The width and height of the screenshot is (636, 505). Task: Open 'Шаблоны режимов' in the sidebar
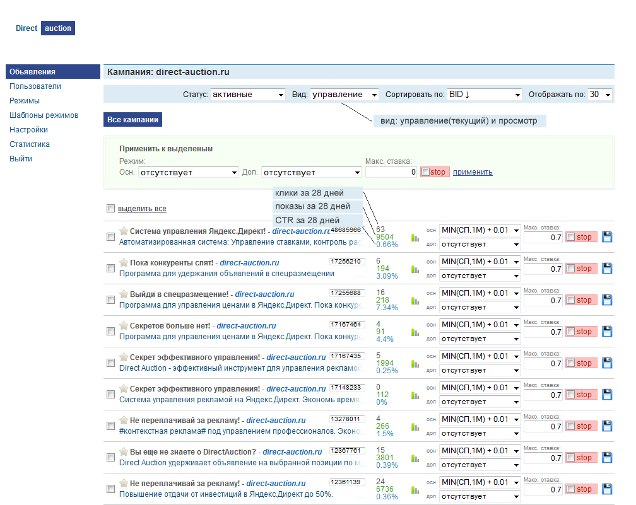click(44, 115)
